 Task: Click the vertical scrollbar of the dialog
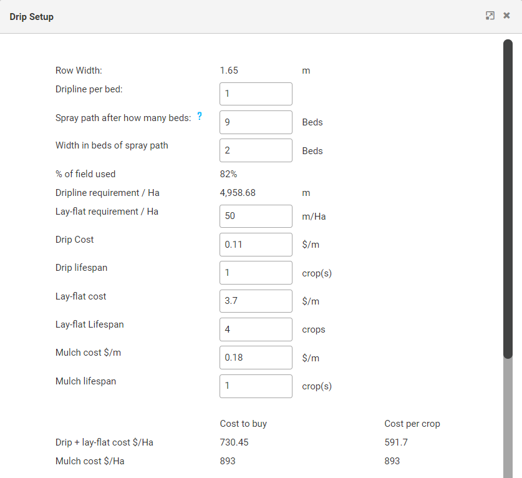click(x=508, y=200)
